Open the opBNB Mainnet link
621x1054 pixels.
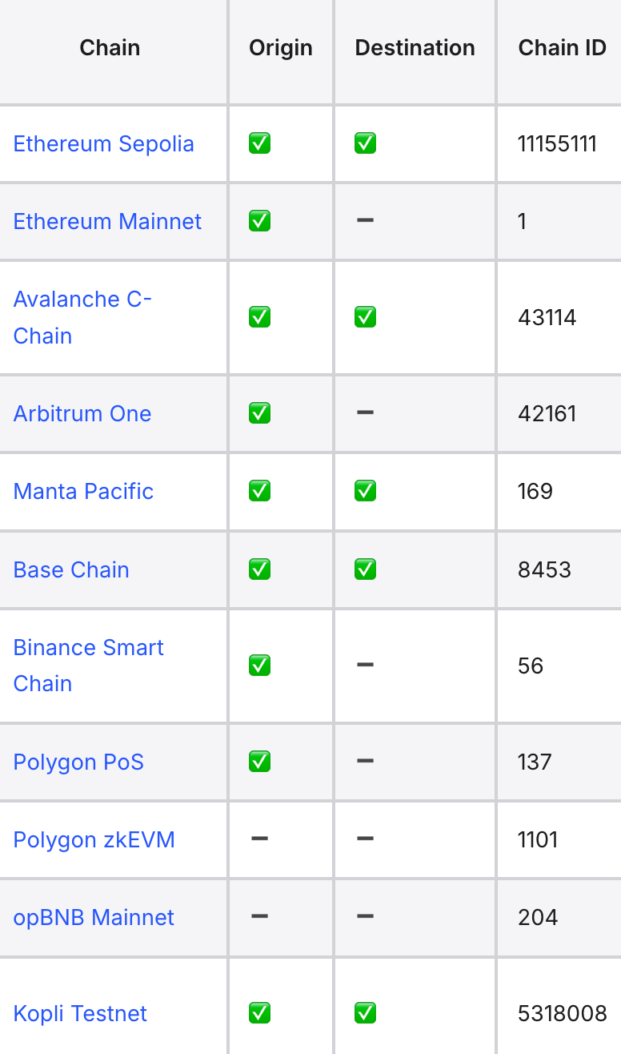(x=94, y=917)
